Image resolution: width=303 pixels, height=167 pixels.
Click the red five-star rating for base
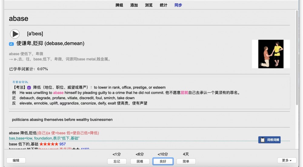(x=49, y=144)
